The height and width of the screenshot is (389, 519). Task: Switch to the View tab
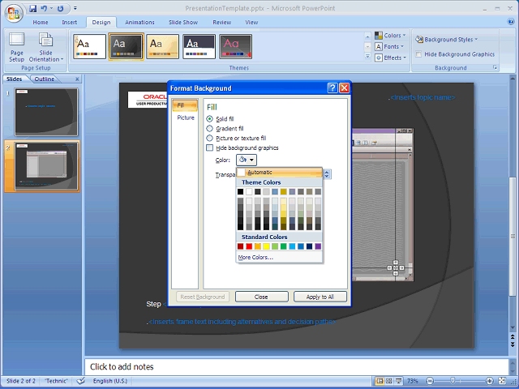pos(251,22)
